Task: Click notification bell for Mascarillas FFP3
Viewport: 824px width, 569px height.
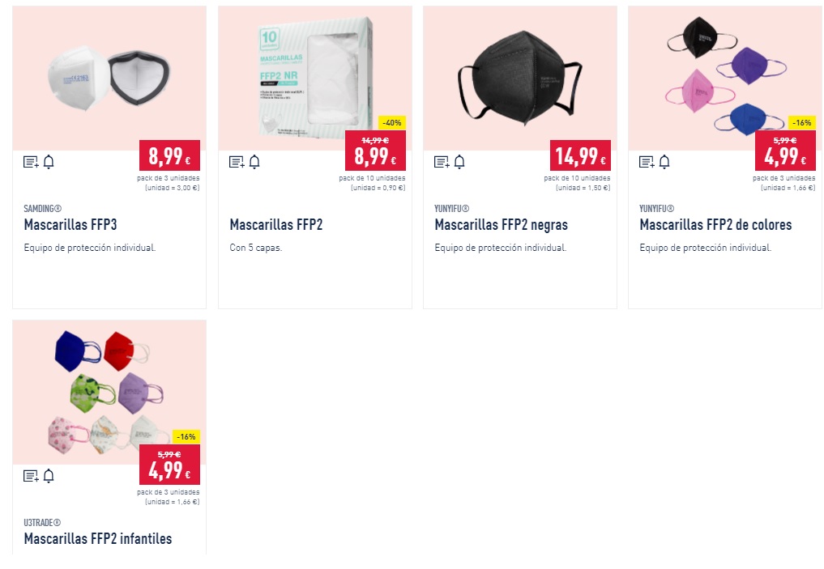Action: [49, 162]
